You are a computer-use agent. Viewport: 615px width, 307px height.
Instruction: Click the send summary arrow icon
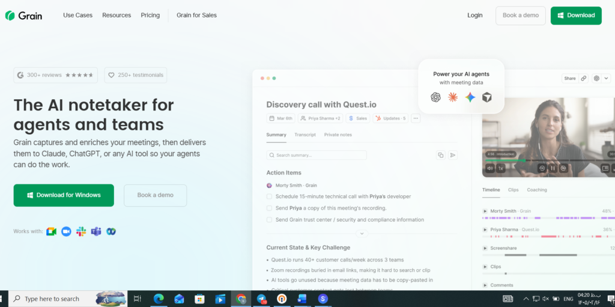pos(453,155)
